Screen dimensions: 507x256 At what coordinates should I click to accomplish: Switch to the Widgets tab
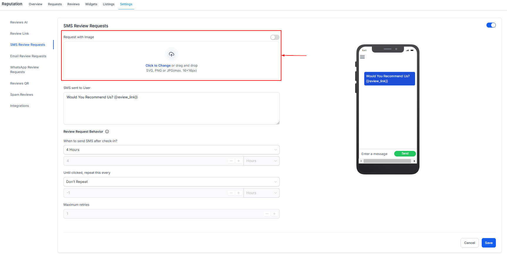[x=91, y=4]
